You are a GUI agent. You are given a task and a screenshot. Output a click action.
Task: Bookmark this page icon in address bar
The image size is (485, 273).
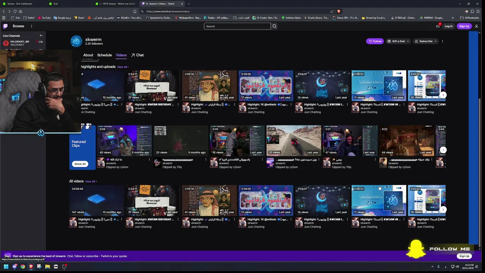[135, 11]
